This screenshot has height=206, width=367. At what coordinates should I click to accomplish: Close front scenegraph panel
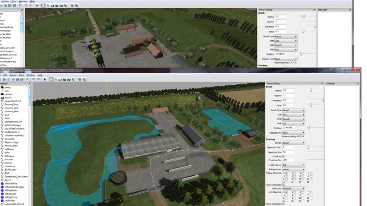29,83
